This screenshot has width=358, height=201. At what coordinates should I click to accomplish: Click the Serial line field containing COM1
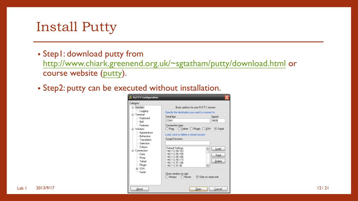point(187,120)
